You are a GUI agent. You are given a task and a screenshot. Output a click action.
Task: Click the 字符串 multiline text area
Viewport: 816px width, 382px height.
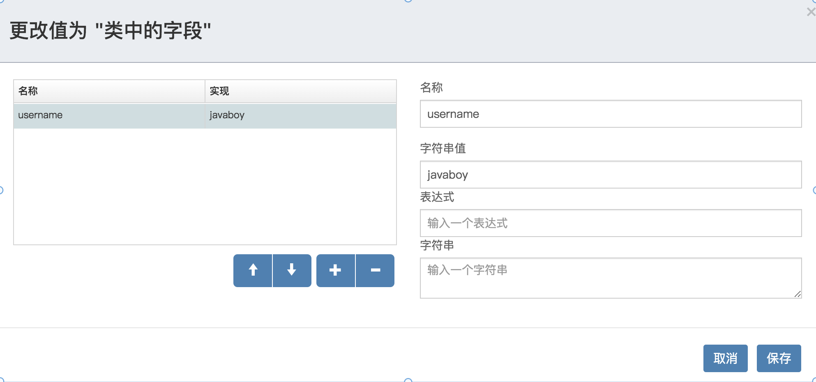pos(611,278)
